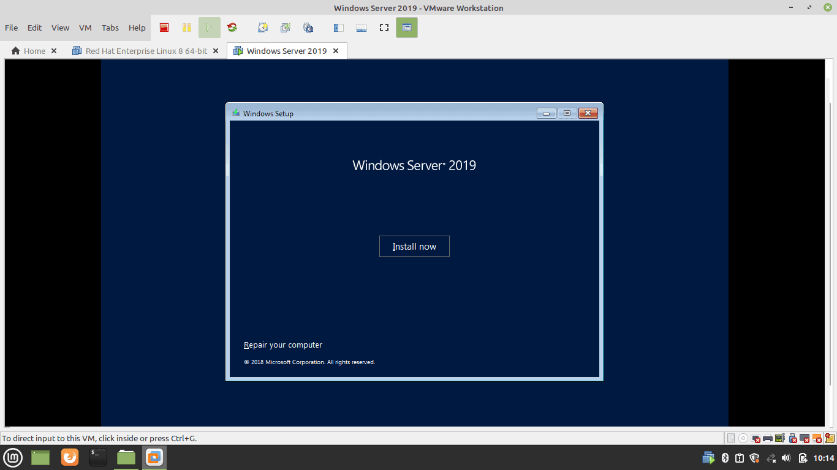The height and width of the screenshot is (470, 837).
Task: Click the Install now button
Action: (x=414, y=246)
